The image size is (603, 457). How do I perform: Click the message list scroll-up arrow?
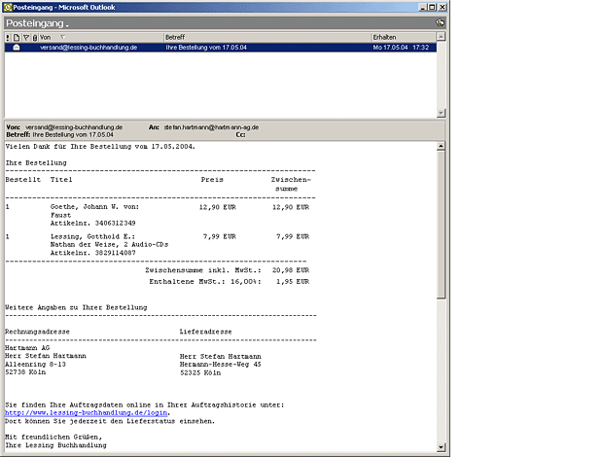click(x=442, y=37)
